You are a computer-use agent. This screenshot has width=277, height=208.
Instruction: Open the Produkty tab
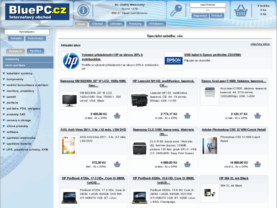coord(135,24)
